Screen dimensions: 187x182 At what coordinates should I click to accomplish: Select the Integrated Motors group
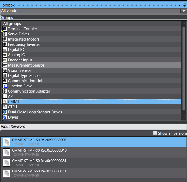pyautogui.click(x=91, y=39)
